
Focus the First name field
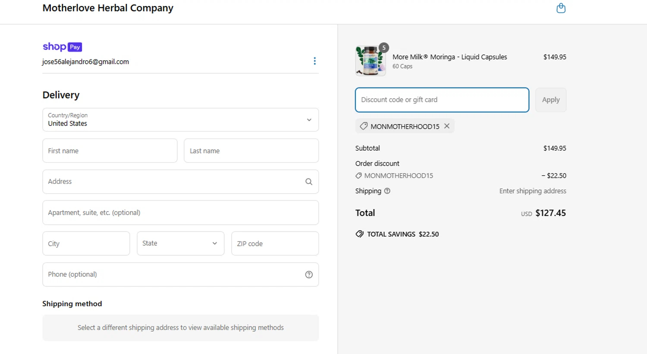pos(110,150)
